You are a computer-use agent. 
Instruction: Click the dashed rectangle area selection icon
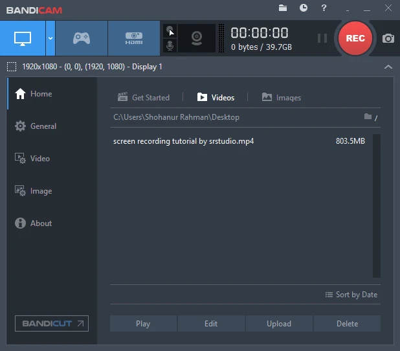coord(12,67)
